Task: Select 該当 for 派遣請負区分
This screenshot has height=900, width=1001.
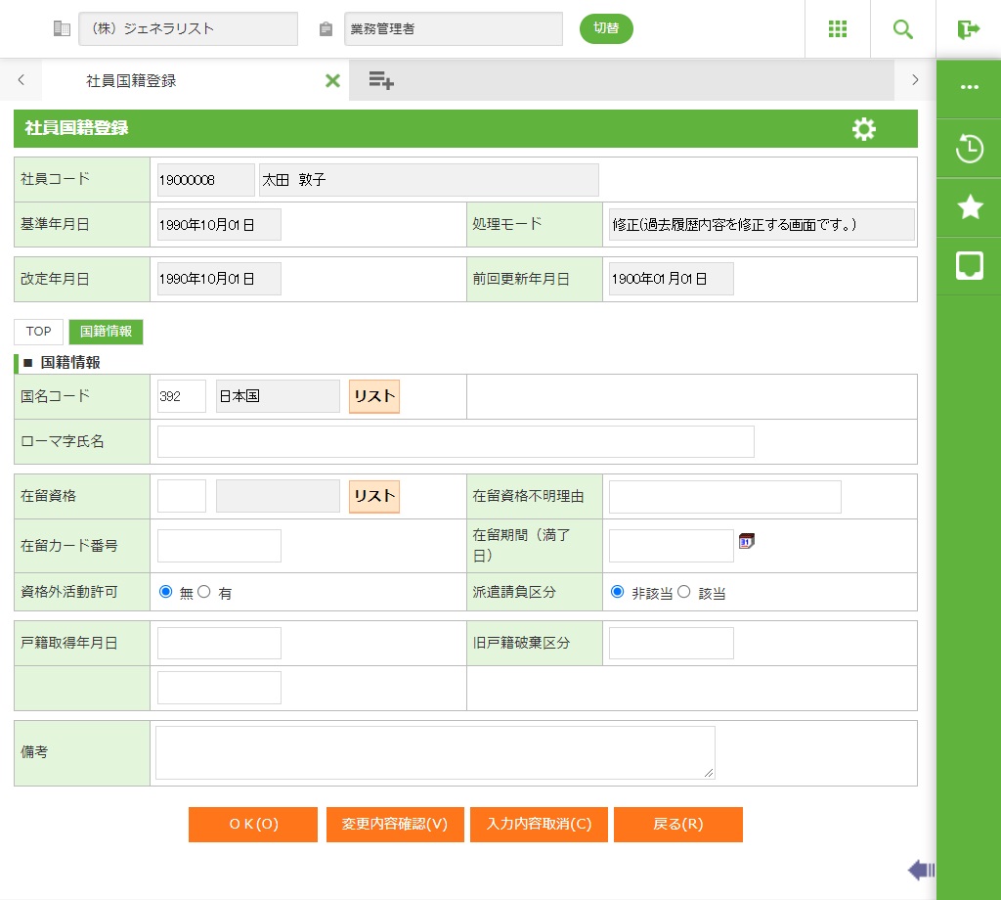Action: tap(684, 592)
